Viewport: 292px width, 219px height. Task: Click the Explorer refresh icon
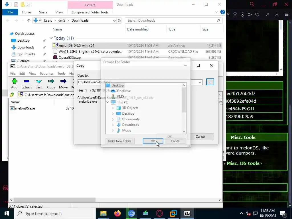(x=119, y=21)
